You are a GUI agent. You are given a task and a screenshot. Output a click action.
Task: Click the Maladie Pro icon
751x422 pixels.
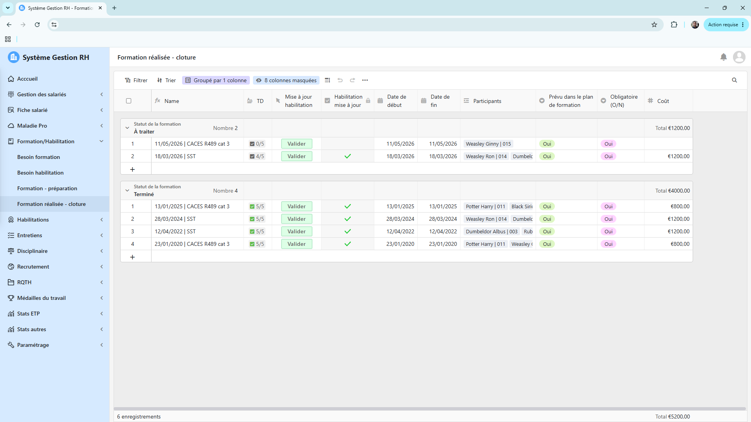click(11, 126)
